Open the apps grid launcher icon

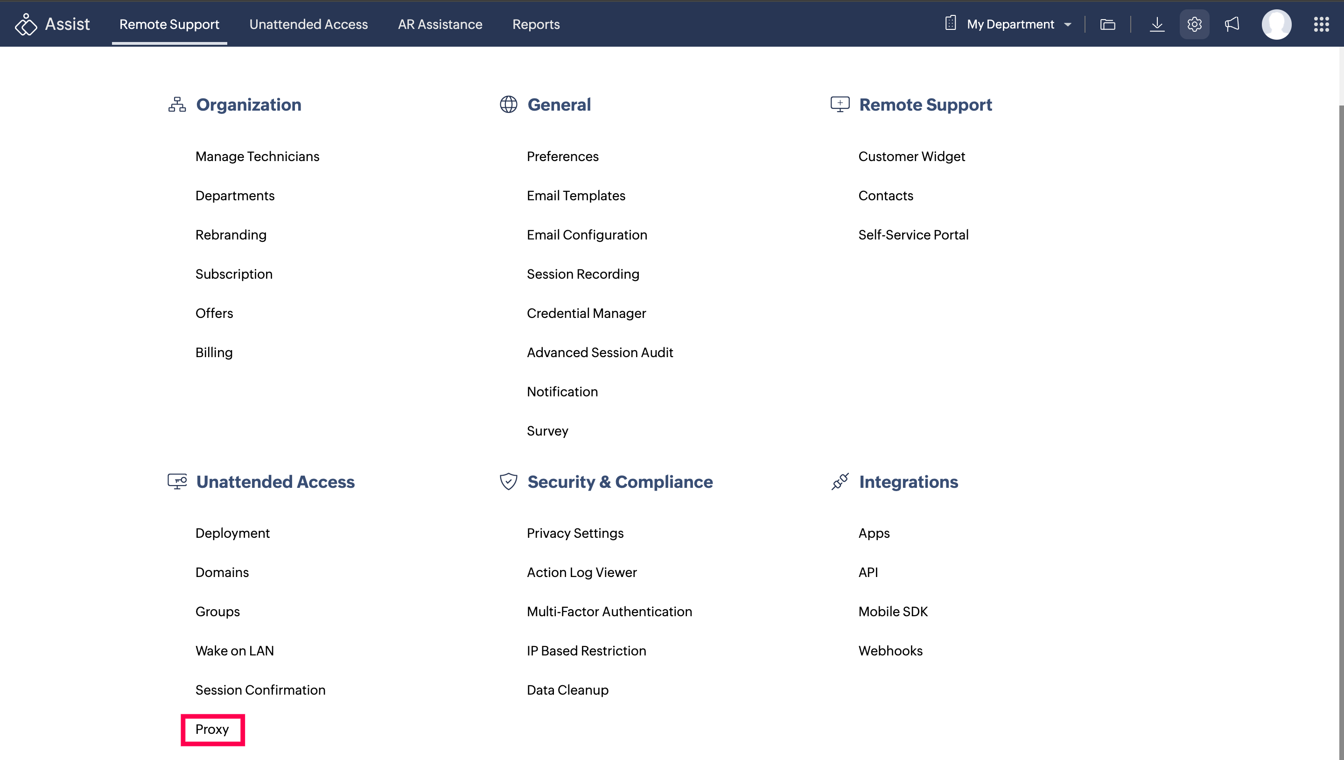[1321, 24]
